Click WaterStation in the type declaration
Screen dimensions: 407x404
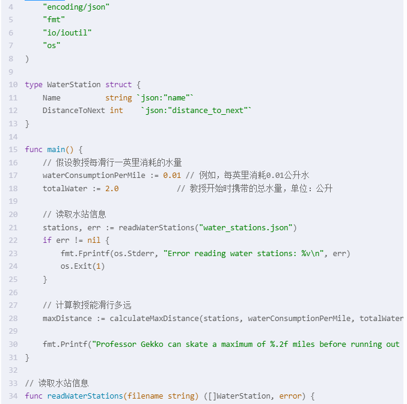click(73, 85)
